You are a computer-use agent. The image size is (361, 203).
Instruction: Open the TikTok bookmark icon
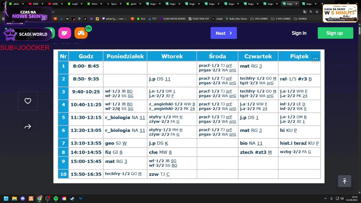click(85, 19)
